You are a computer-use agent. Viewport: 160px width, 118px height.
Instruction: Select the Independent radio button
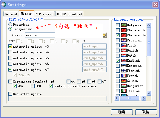[10, 29]
